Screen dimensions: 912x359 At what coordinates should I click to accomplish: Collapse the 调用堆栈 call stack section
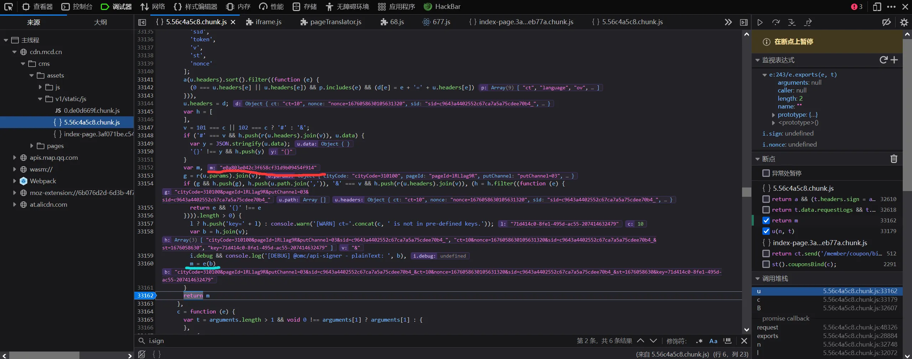757,279
